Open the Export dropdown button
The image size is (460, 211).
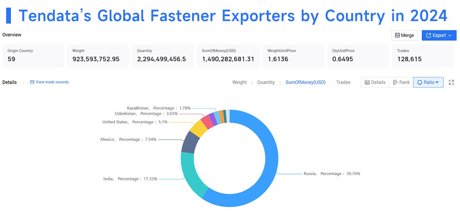[x=439, y=35]
